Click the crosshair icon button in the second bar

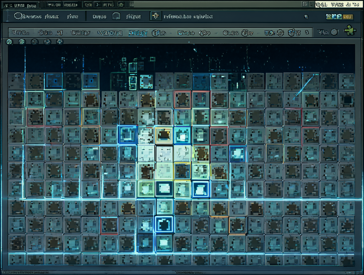click(x=156, y=16)
